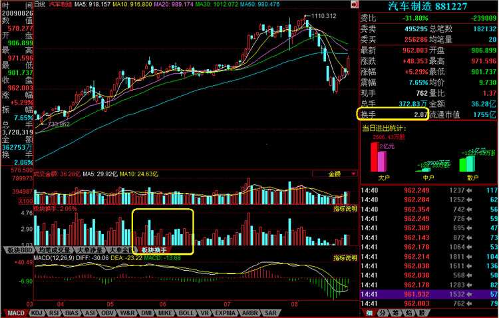The height and width of the screenshot is (318, 499).
Task: Click 指标说明 link above turnover chart
Action: 345,208
